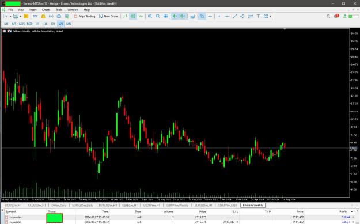Expand the shapes objects dropdown arrow
Image resolution: width=360 pixels, height=224 pixels.
[270, 16]
